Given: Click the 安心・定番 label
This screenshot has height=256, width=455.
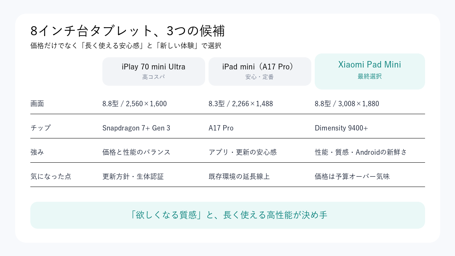Looking at the screenshot, I should [x=260, y=77].
